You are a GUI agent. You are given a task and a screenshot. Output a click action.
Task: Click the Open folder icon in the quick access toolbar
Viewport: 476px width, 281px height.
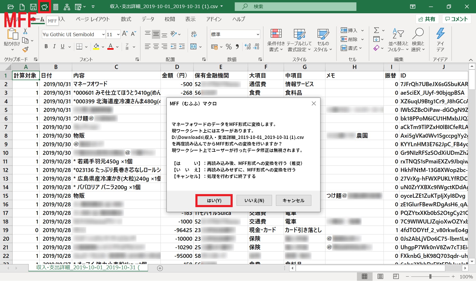pos(11,7)
